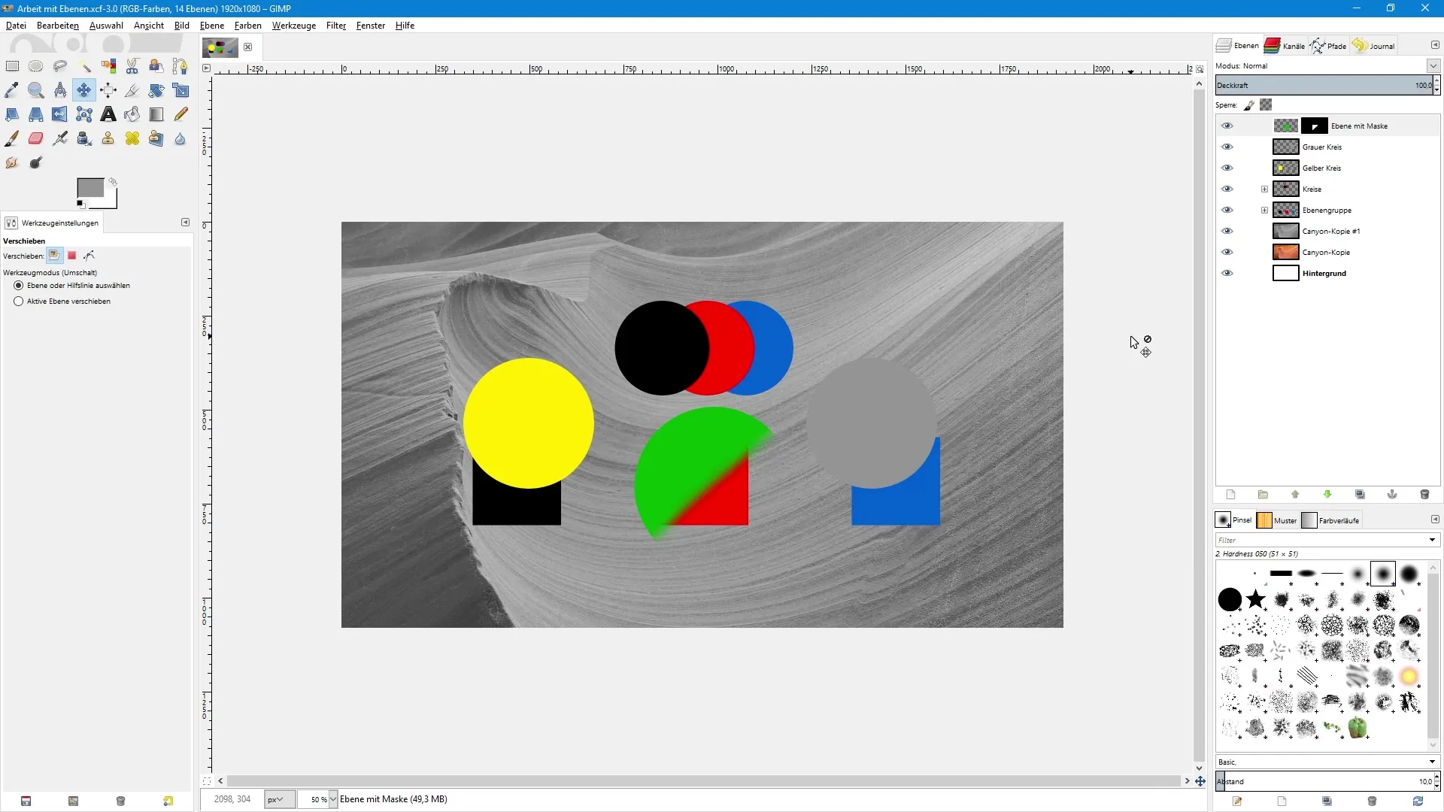Select the Gradient blend tool
Viewport: 1444px width, 812px height.
(x=156, y=114)
